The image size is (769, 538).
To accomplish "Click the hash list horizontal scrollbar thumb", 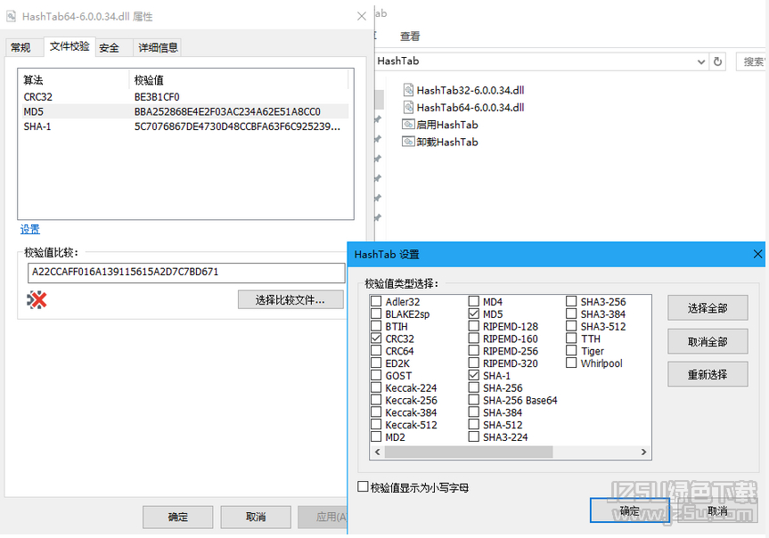I will (469, 452).
